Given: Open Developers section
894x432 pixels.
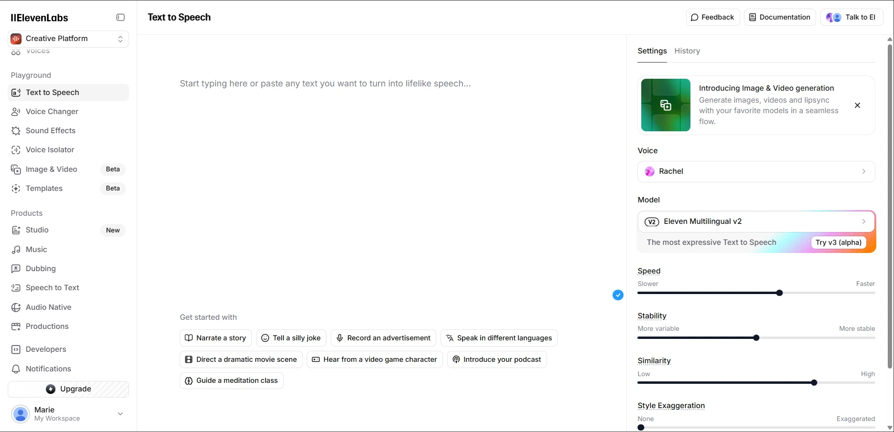Looking at the screenshot, I should point(68,349).
